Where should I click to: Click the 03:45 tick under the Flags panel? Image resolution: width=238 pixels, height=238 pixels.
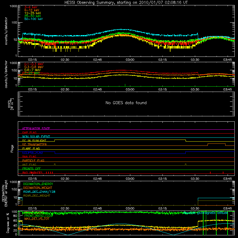click(x=228, y=179)
